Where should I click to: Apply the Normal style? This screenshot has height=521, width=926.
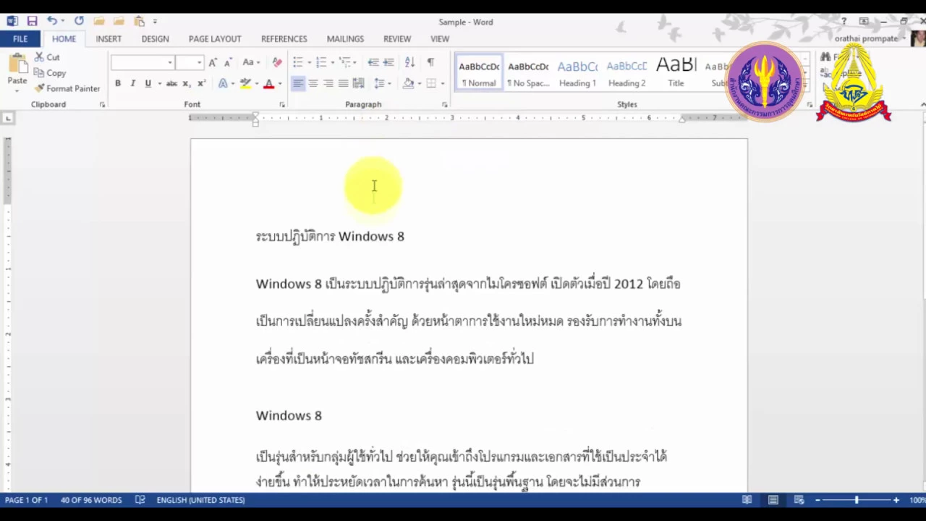[479, 74]
